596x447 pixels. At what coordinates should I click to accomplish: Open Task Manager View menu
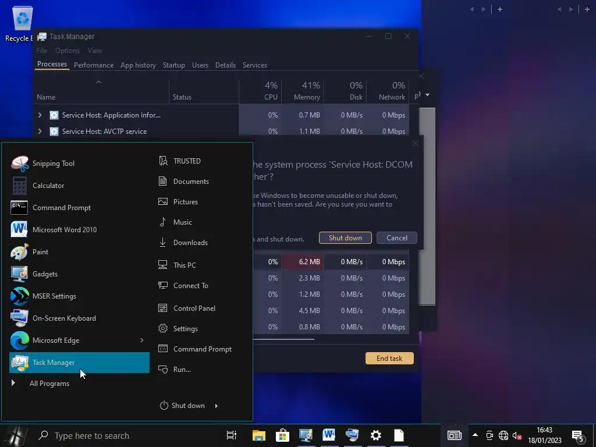pos(95,51)
